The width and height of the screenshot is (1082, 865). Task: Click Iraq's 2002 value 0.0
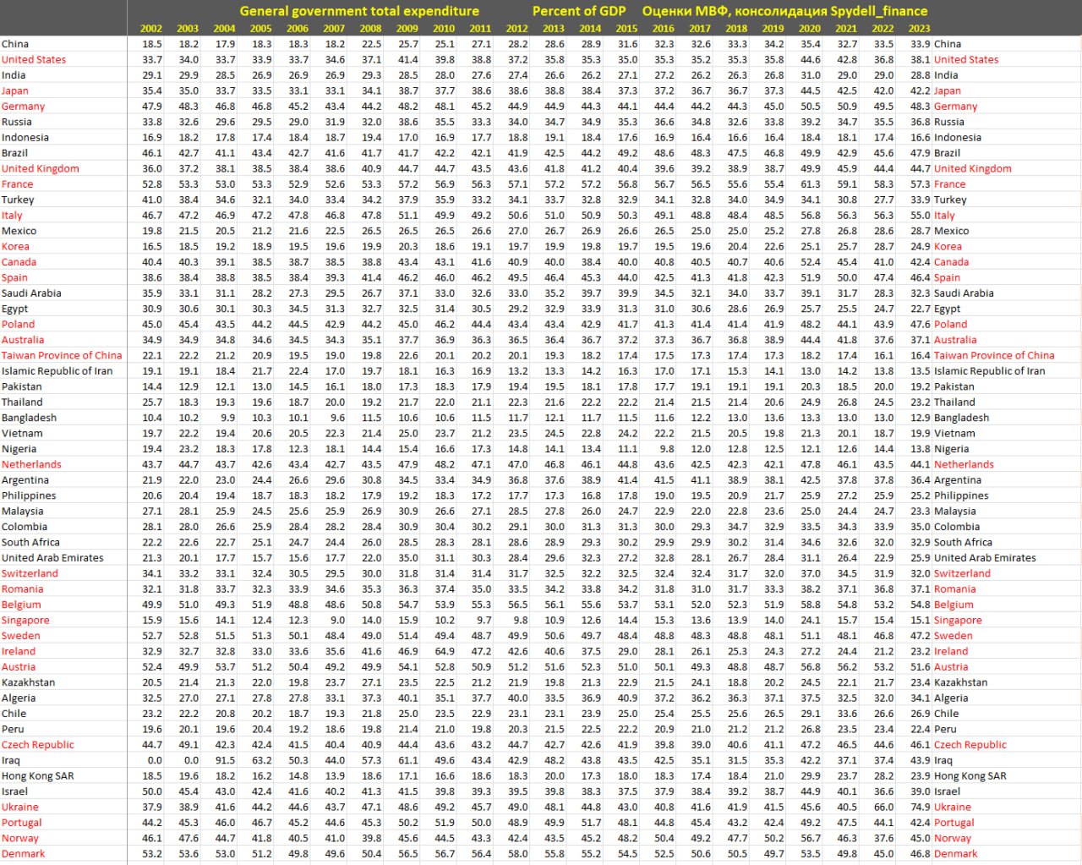point(155,761)
